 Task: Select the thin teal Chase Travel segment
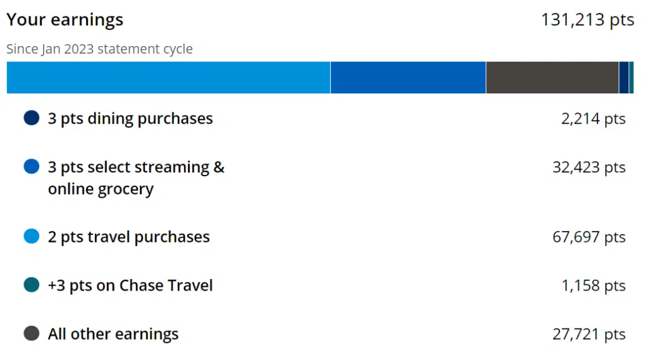tap(632, 78)
